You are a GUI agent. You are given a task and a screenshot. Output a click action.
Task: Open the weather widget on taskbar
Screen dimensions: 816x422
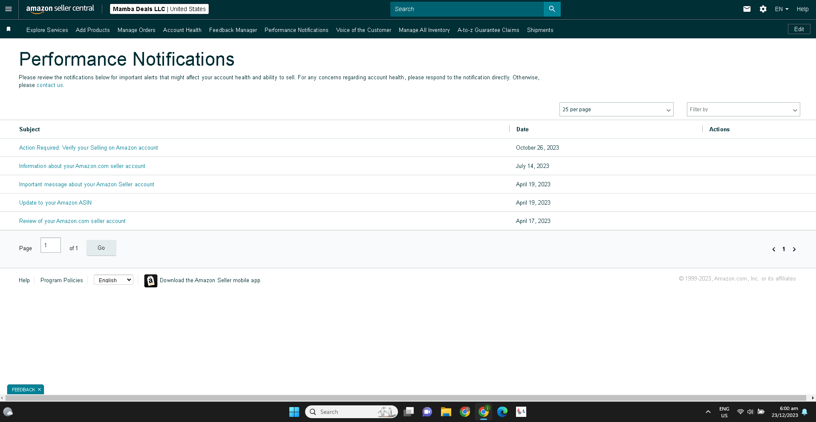coord(8,412)
